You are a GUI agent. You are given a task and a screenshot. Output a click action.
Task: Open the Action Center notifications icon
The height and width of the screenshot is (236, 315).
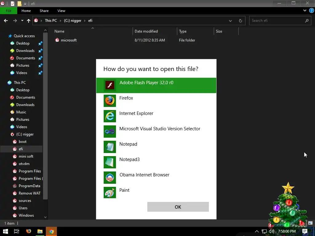click(x=305, y=231)
